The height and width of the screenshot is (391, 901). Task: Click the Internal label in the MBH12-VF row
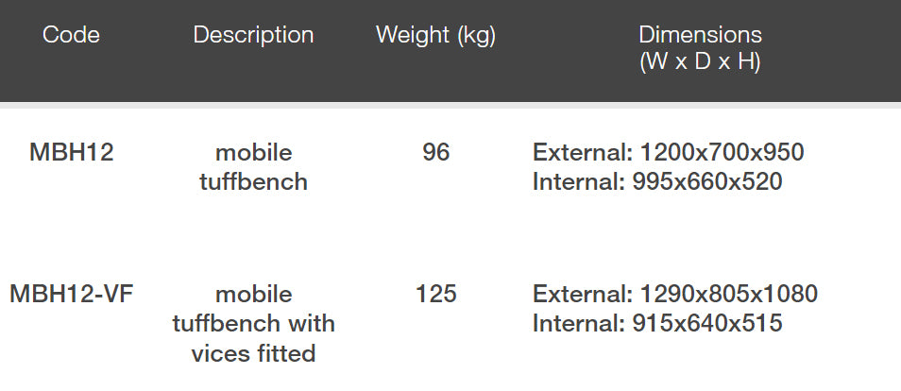[577, 323]
